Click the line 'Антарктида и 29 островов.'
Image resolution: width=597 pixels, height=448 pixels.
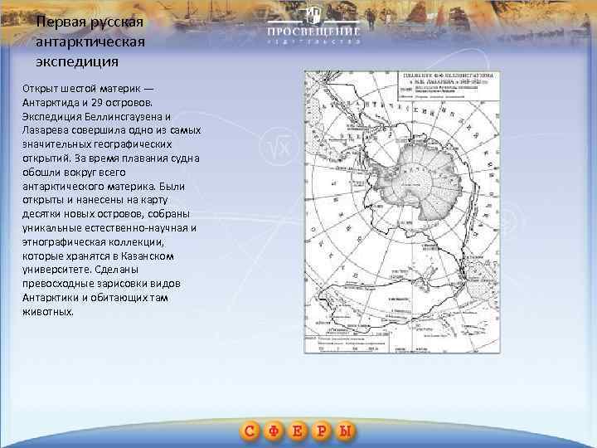point(87,103)
